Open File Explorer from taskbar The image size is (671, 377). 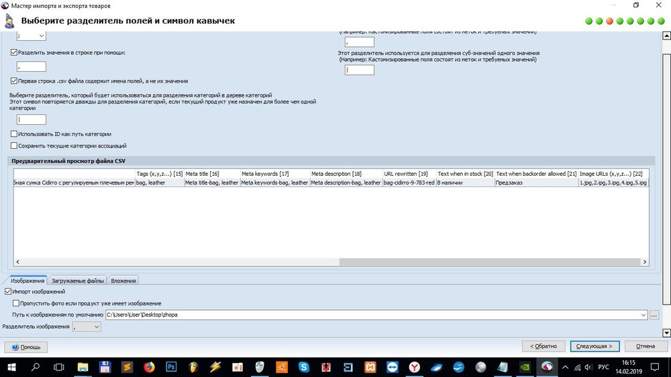point(83,367)
